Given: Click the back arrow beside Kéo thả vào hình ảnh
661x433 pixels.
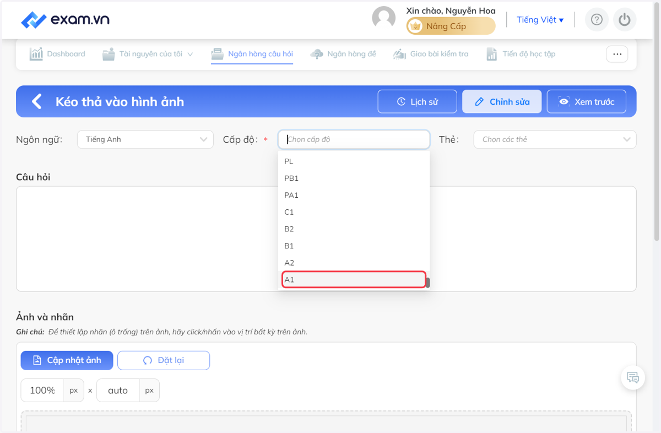Looking at the screenshot, I should (x=36, y=101).
